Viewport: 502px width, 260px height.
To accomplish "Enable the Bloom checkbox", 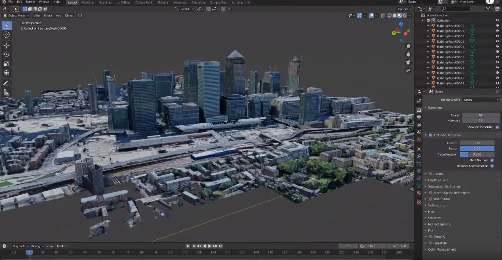I will point(430,174).
